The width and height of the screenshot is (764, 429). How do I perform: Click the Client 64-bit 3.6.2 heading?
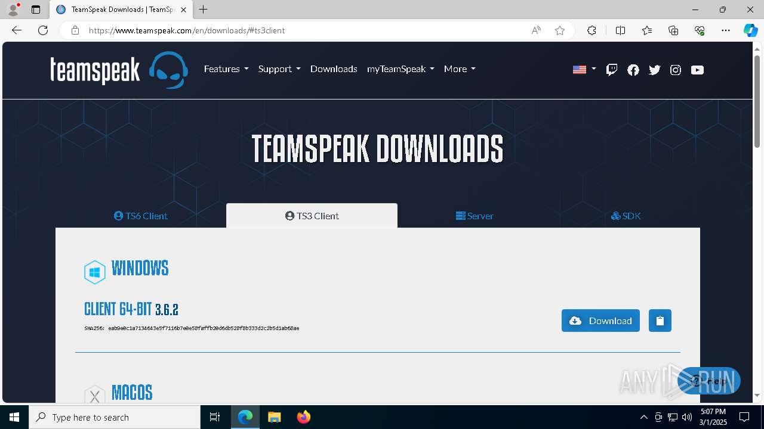(131, 309)
